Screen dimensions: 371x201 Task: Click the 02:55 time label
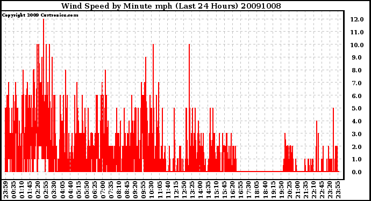(x=46, y=190)
